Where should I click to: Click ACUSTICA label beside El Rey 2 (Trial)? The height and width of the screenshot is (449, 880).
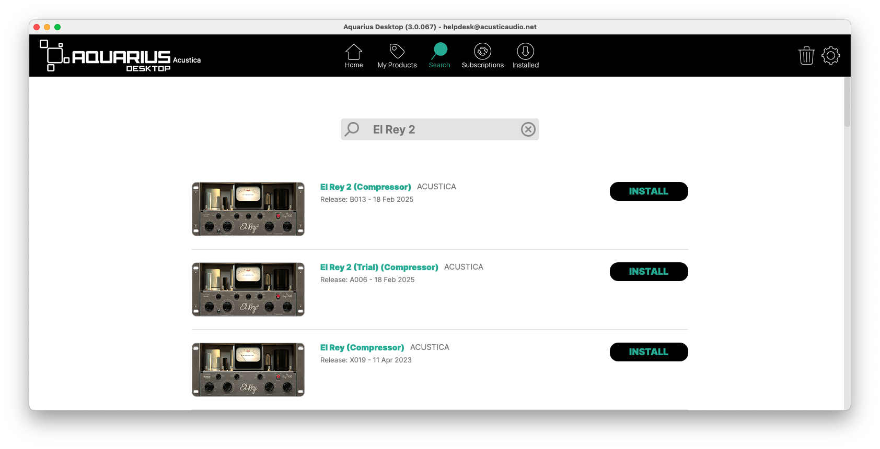pyautogui.click(x=464, y=267)
